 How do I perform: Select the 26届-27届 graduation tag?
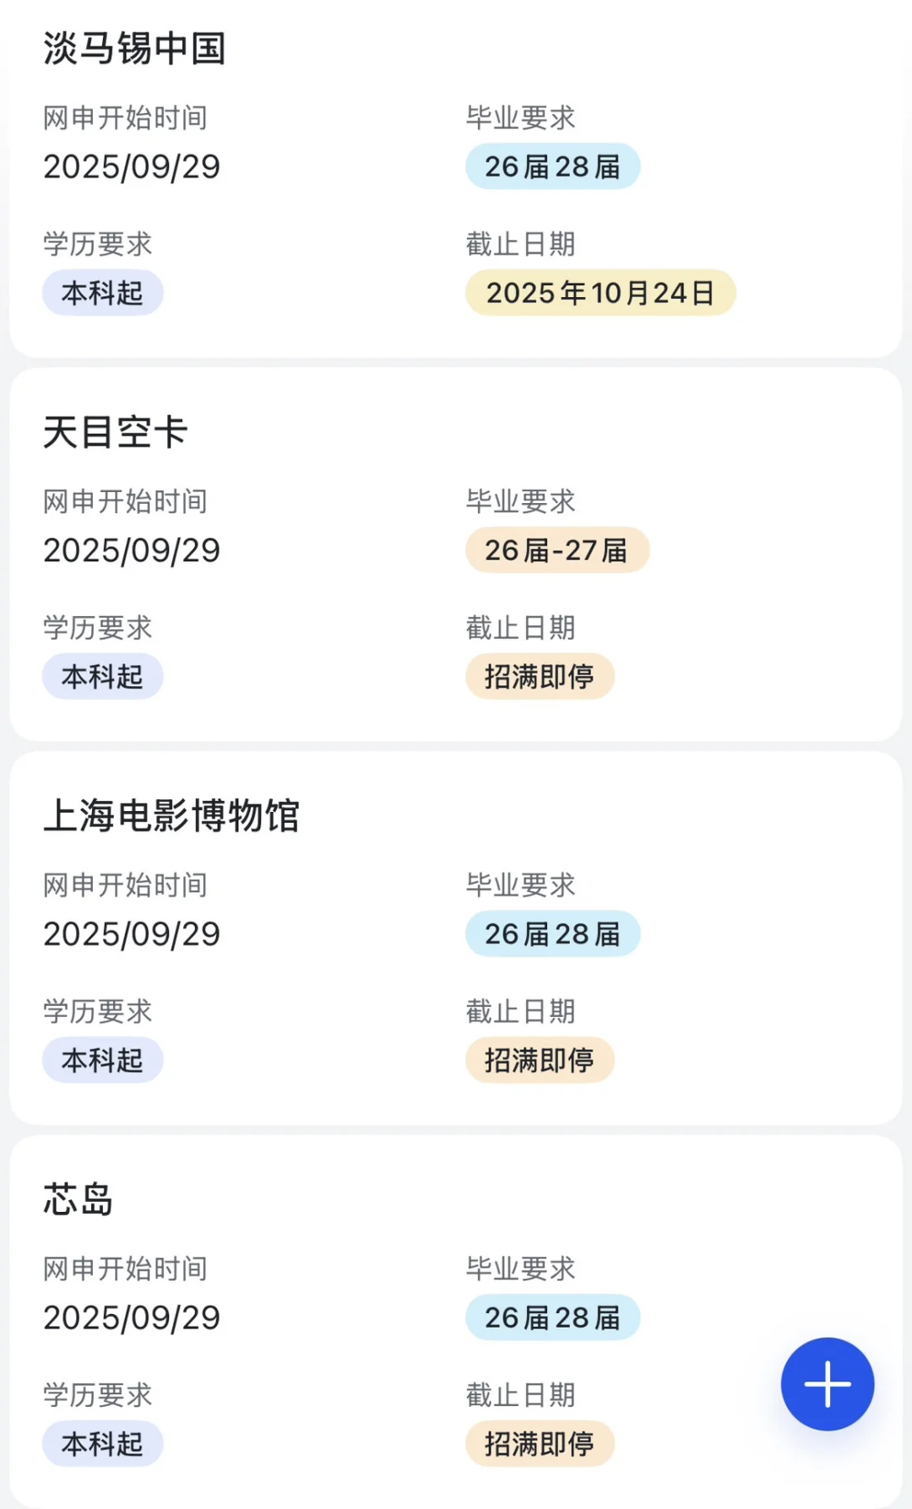tap(557, 550)
